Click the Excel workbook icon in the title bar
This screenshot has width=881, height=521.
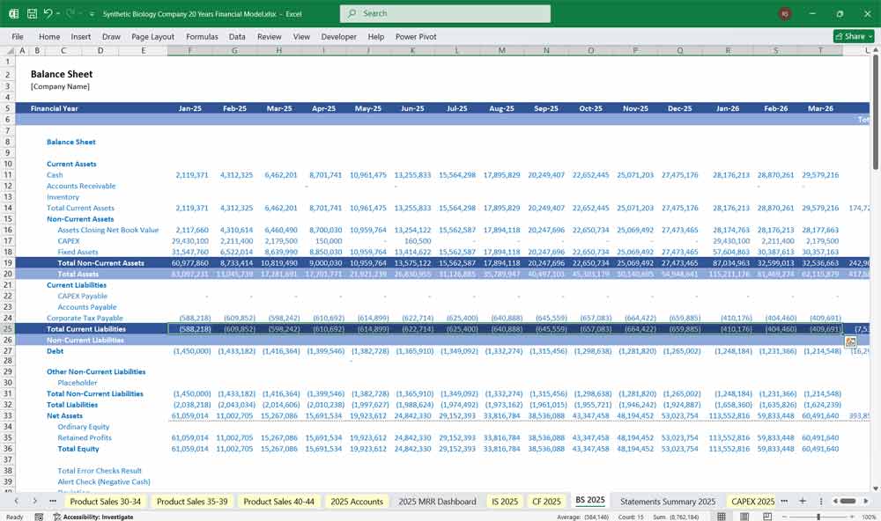[x=12, y=13]
